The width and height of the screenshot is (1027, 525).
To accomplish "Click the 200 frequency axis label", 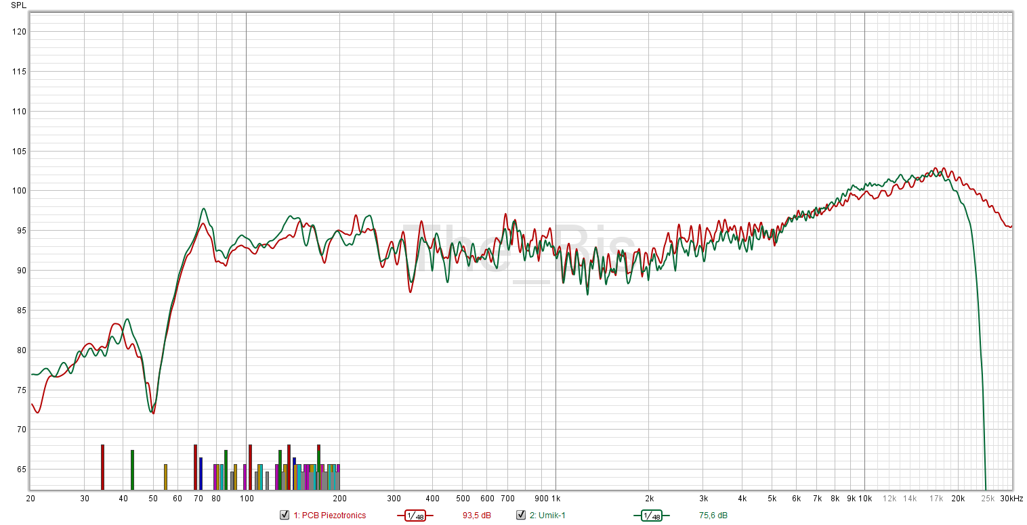I will 339,499.
